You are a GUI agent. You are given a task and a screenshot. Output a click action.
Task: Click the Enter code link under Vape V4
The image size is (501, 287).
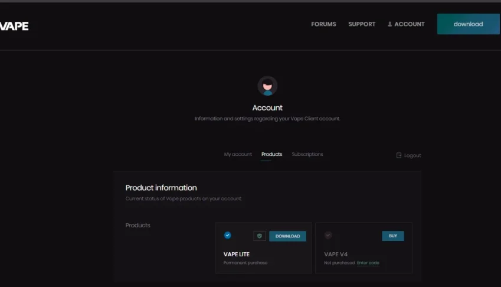coord(368,263)
